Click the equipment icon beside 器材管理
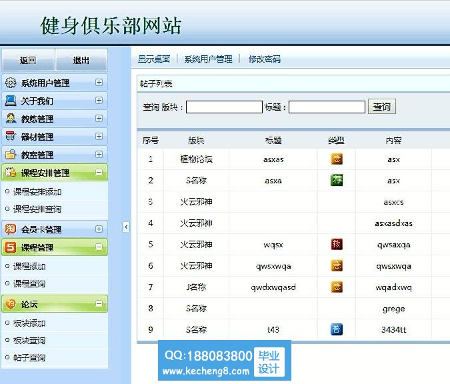The height and width of the screenshot is (384, 450). coord(11,136)
